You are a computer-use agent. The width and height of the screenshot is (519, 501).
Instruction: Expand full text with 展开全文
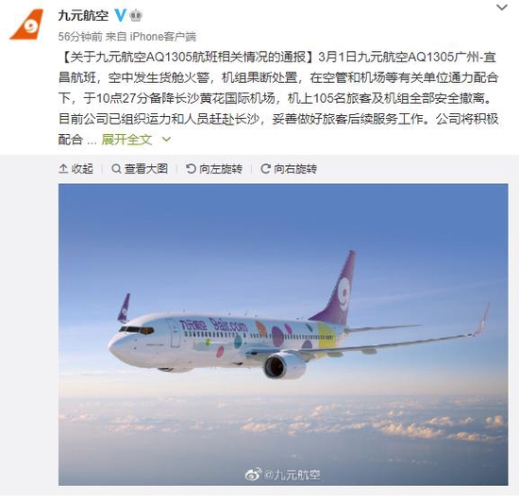point(126,140)
